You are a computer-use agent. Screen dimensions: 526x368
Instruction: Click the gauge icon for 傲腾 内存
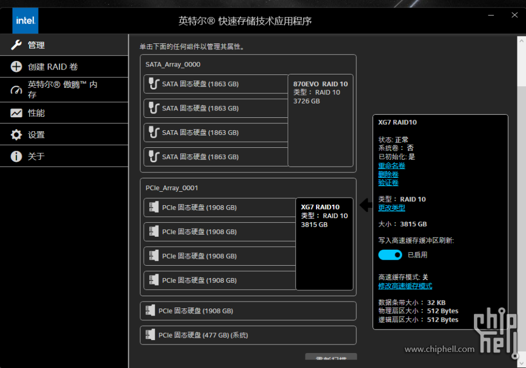[x=16, y=90]
